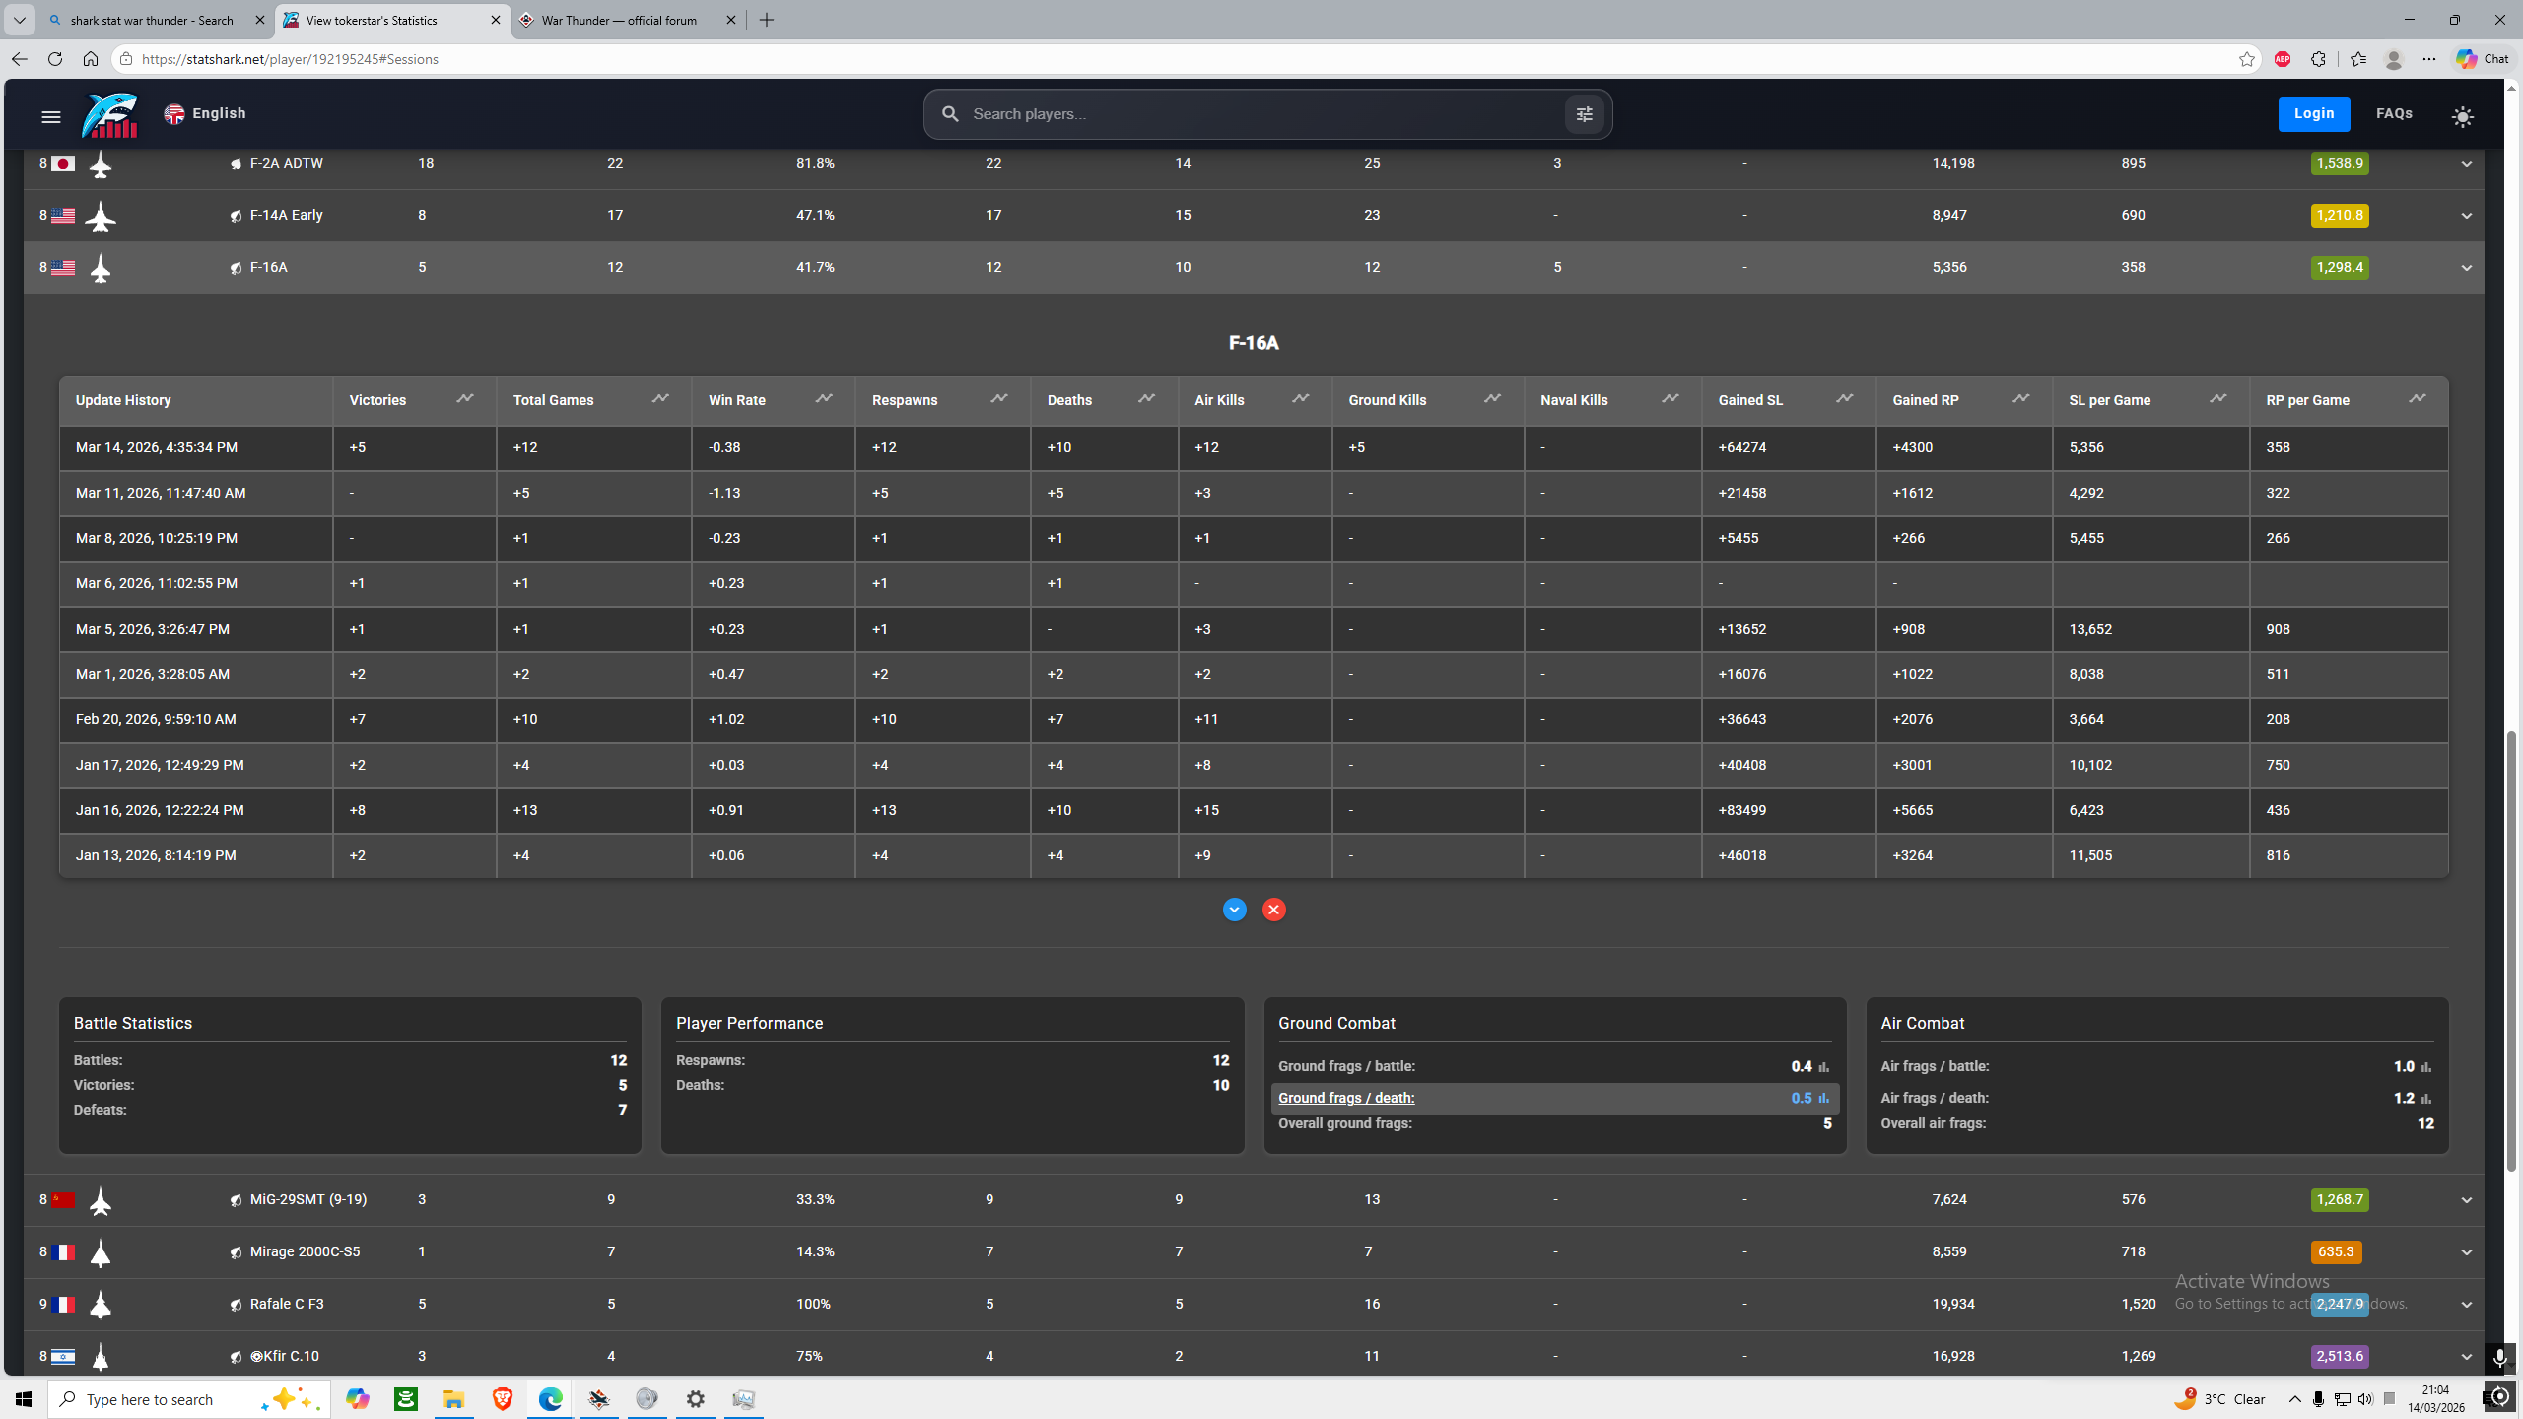Load more history with blue arrow button
This screenshot has width=2523, height=1419.
1234,910
